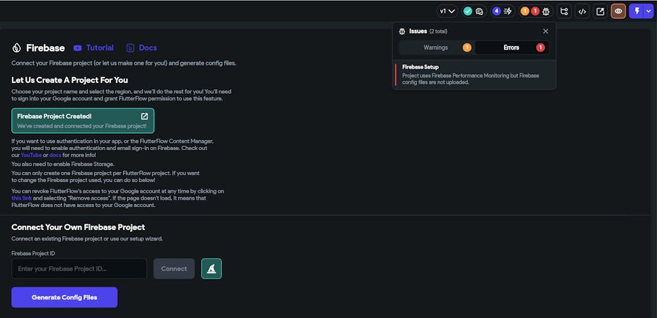The width and height of the screenshot is (657, 318).
Task: Click the bug issues icon in toolbar
Action: tap(545, 11)
